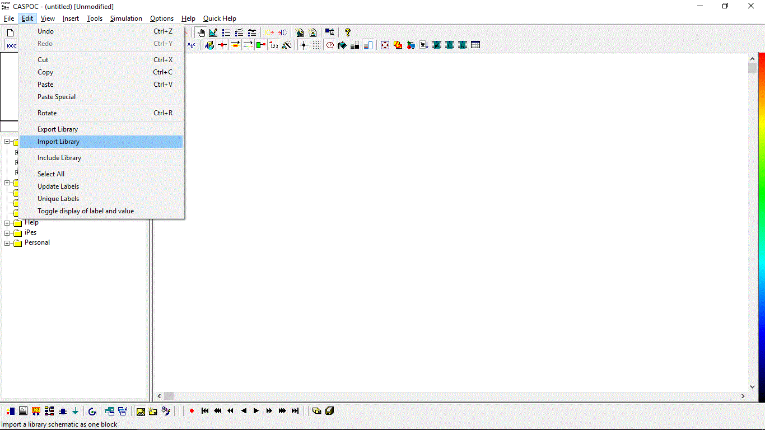
Task: Choose Import Library from Edit menu
Action: tap(101, 142)
